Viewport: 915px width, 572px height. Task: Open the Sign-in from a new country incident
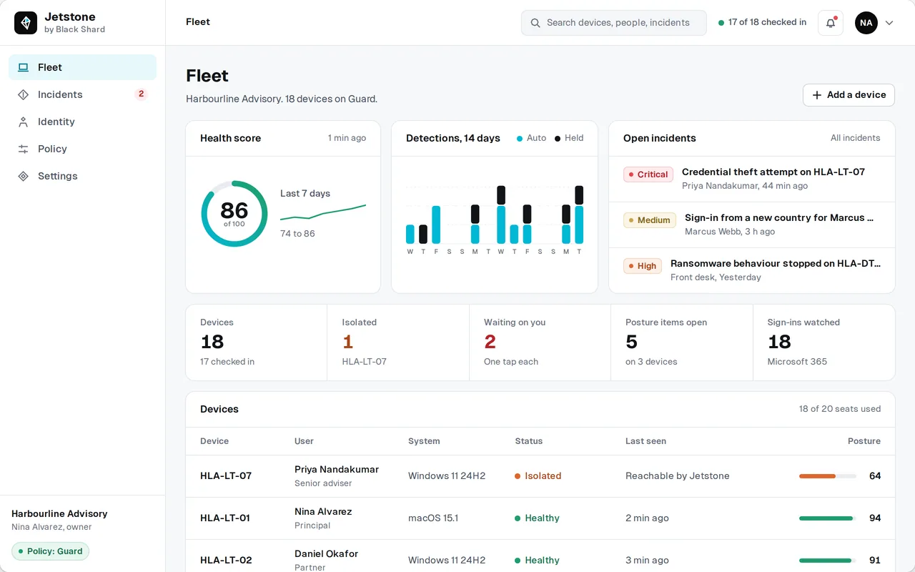(751, 225)
